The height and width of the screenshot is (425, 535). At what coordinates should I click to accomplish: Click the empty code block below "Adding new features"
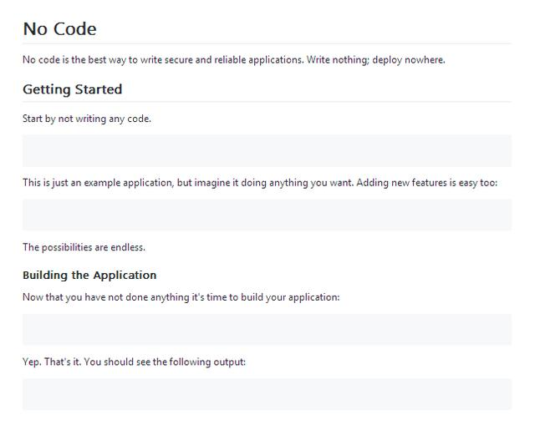click(267, 215)
